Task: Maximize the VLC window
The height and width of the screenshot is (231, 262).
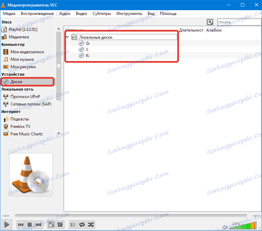Action: tap(243, 5)
